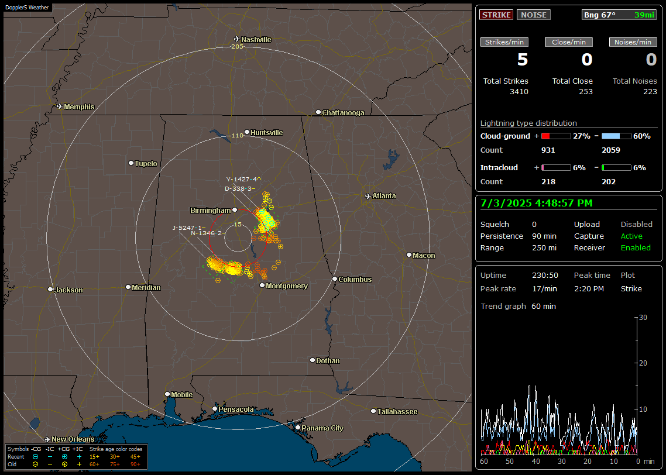Screen dimensions: 666x475
Task: Click the Montgomery city marker dot
Action: coord(262,285)
